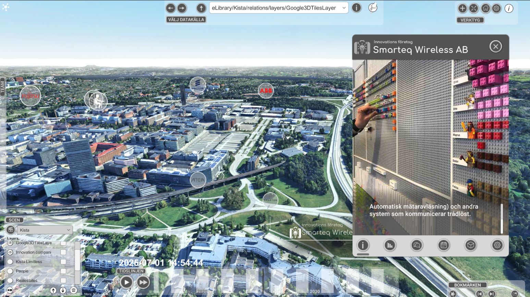Open the Kista scene dropdown
Screen dimensions: 530x297
click(45, 230)
